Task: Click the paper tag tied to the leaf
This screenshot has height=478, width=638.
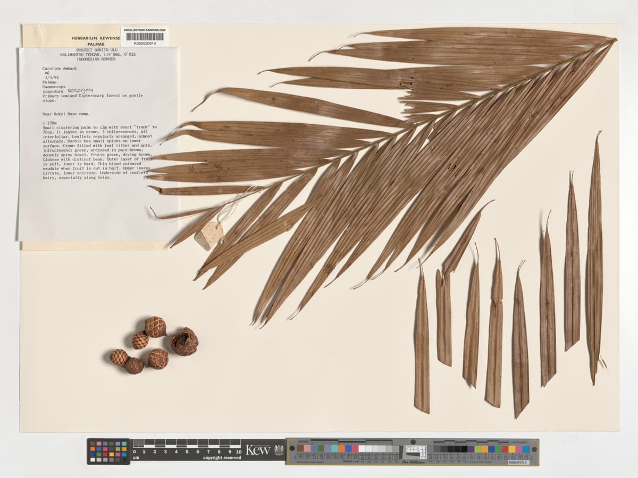Action: point(209,236)
